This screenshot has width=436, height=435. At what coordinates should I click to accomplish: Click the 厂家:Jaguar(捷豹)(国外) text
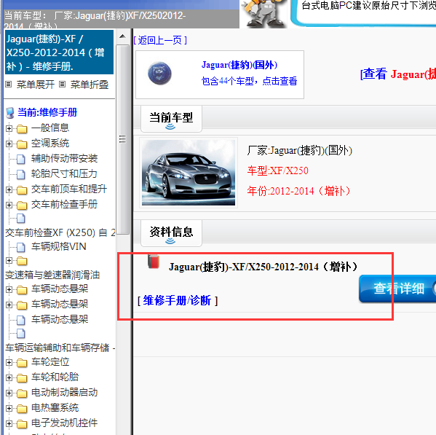tap(299, 150)
